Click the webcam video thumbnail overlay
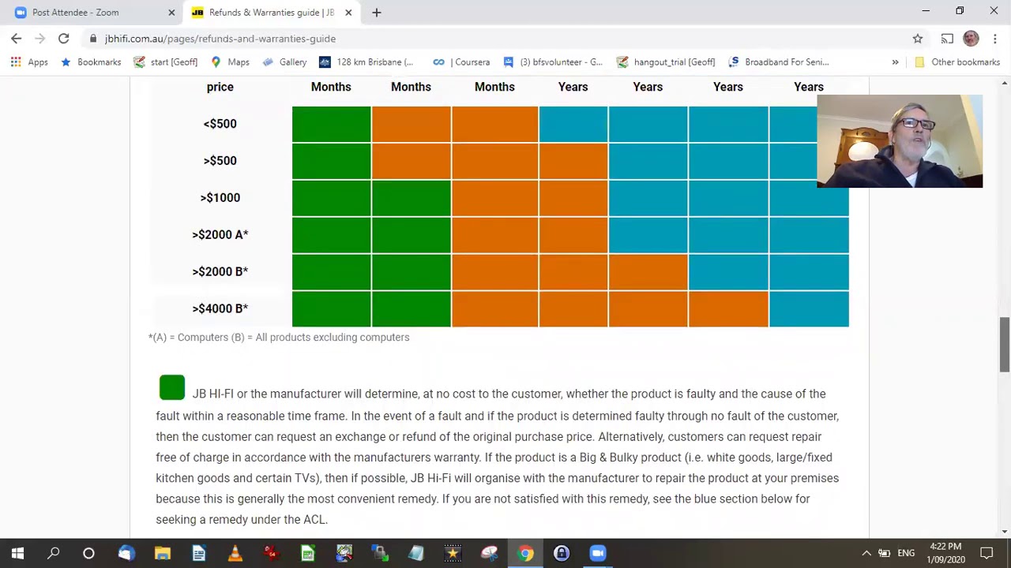This screenshot has height=568, width=1011. [x=900, y=141]
